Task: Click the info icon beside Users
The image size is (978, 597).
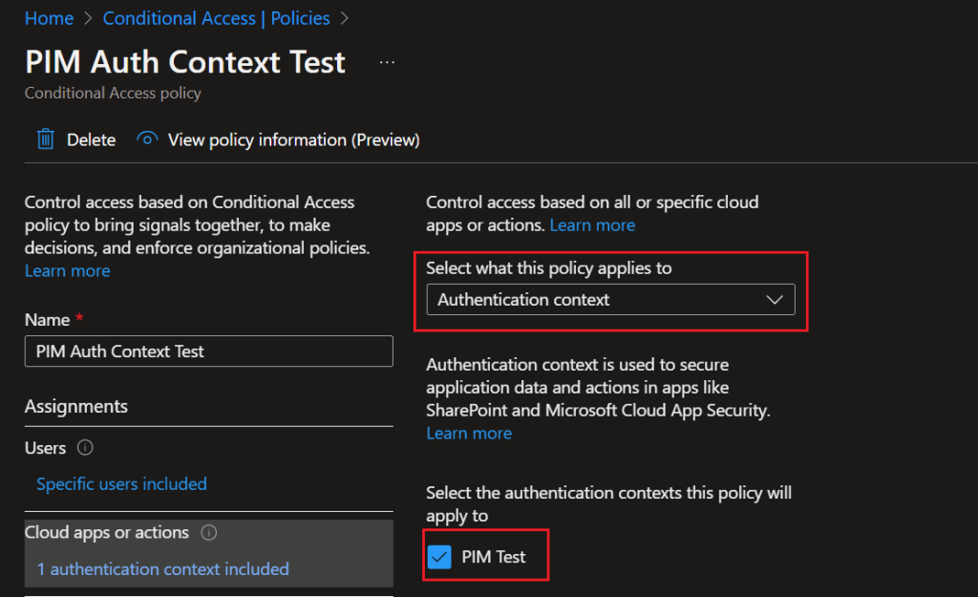Action: (84, 448)
